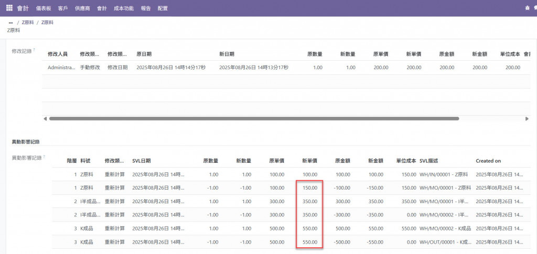
Task: Click the horizontal scrollbar thumb
Action: point(254,119)
